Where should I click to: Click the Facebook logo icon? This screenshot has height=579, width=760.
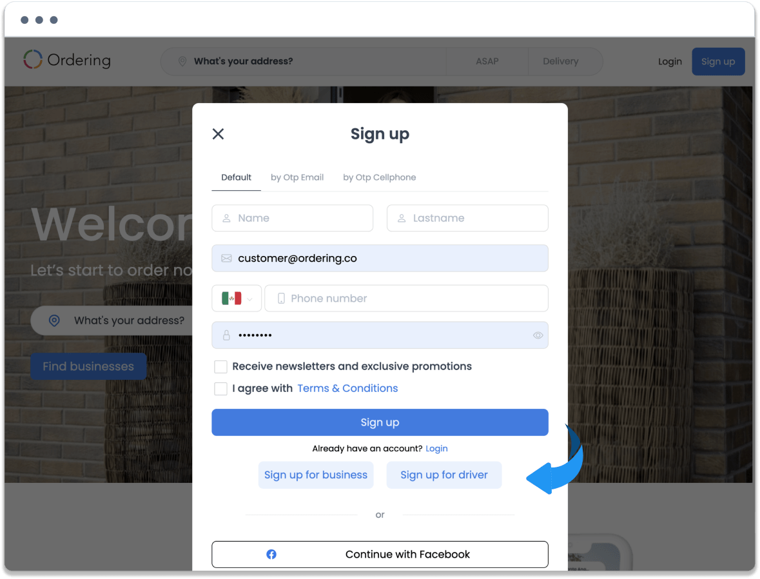click(x=271, y=554)
